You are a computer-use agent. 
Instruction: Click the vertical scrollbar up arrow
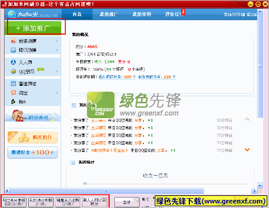pos(260,12)
